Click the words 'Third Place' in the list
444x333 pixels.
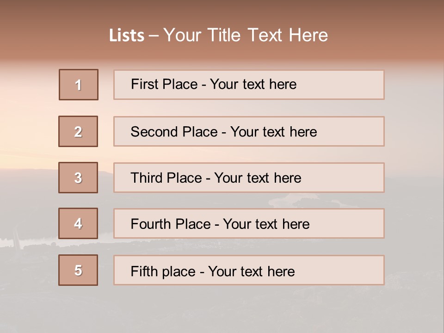tap(166, 178)
